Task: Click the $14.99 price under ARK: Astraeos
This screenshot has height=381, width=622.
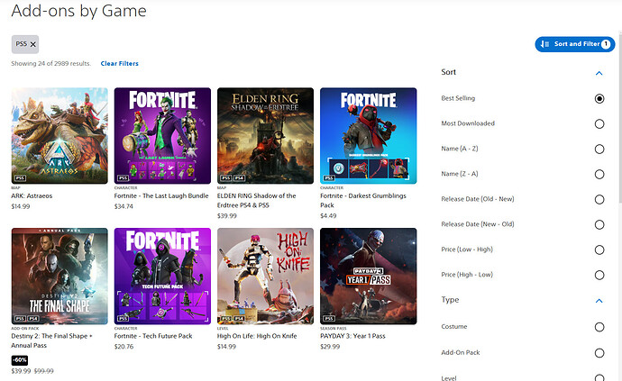Action: pyautogui.click(x=20, y=206)
